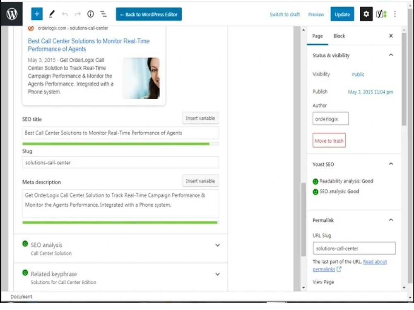Click Insert variable for SEO title
The width and height of the screenshot is (414, 310).
coord(200,118)
